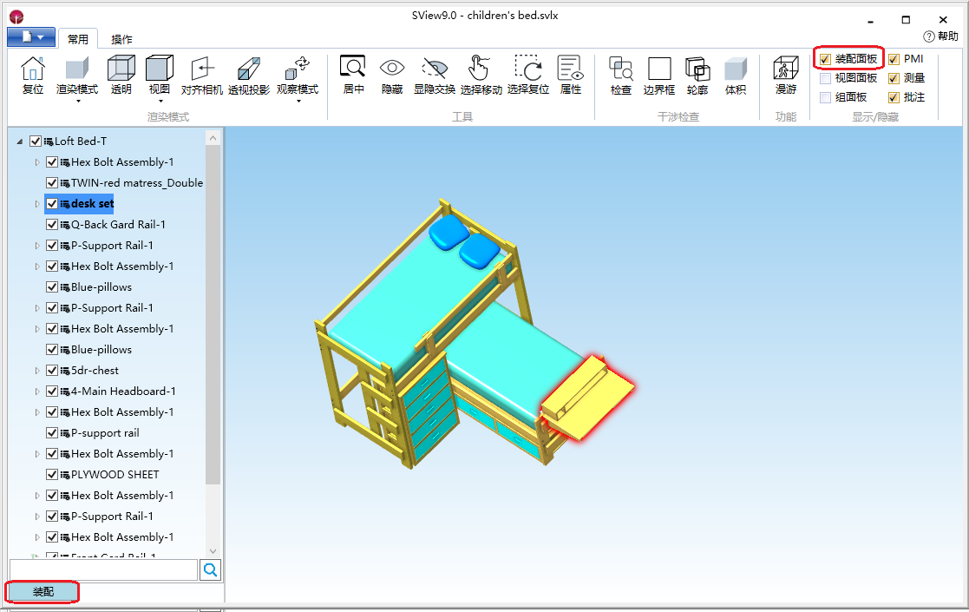Start 漫游 walkthrough mode

click(786, 68)
